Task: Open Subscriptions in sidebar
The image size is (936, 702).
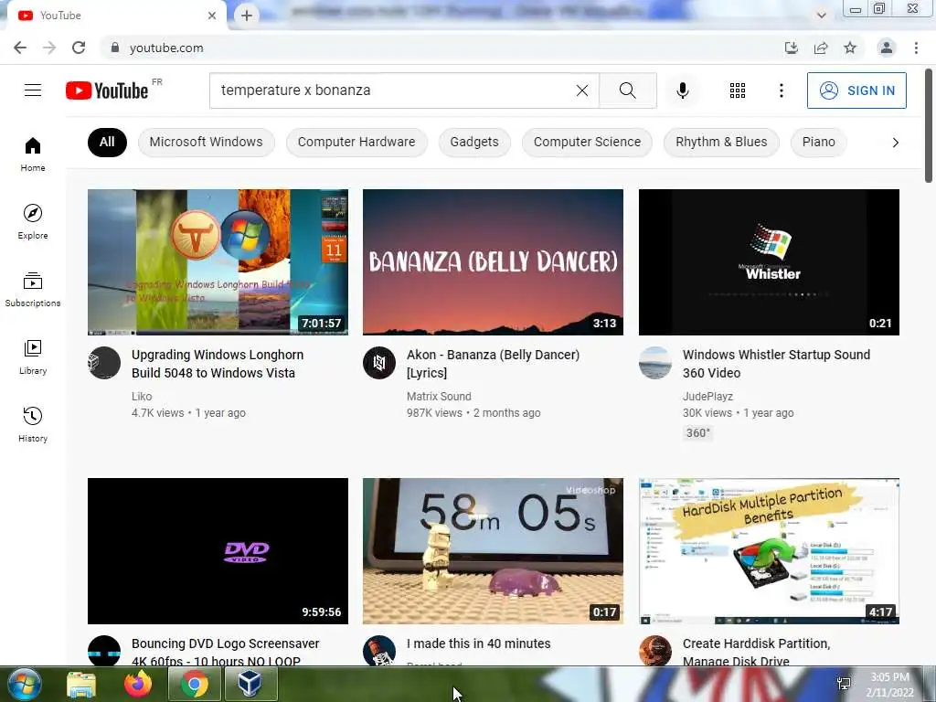Action: (x=33, y=290)
